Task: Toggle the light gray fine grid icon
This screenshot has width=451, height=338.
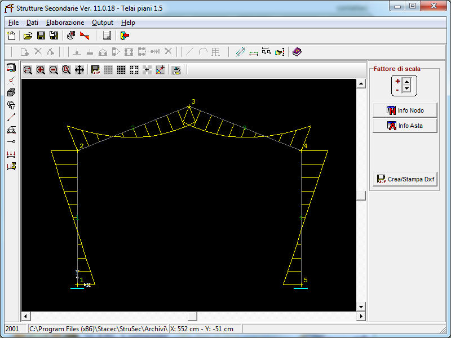Action: tap(108, 70)
